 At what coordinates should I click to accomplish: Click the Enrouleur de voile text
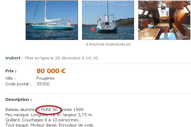[76, 125]
